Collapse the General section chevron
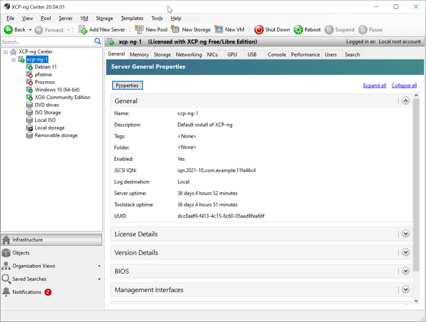Screen dimensions: 426x322 pyautogui.click(x=405, y=101)
